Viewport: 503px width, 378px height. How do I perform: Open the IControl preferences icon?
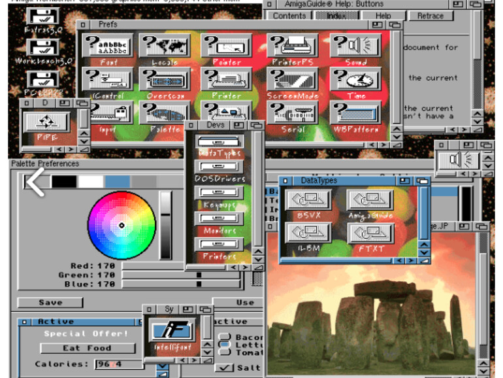[x=108, y=79]
